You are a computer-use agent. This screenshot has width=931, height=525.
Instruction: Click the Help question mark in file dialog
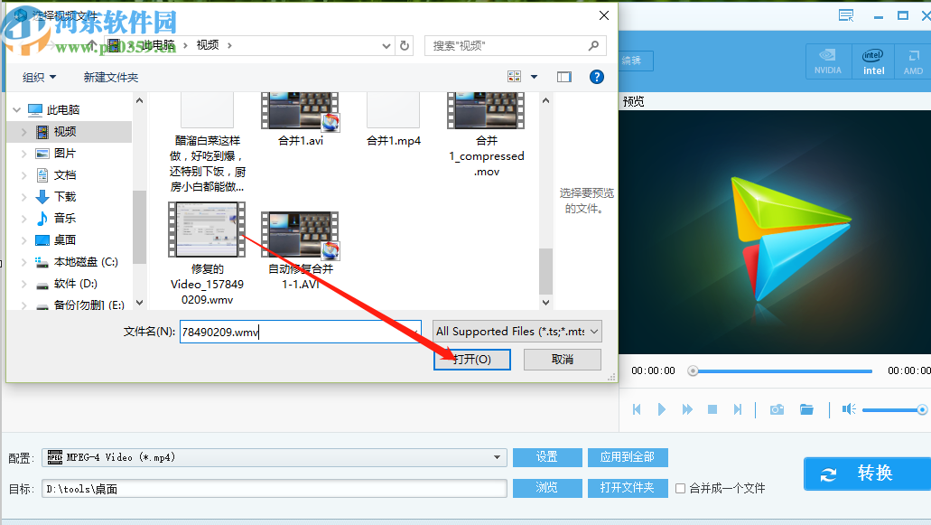(x=596, y=77)
